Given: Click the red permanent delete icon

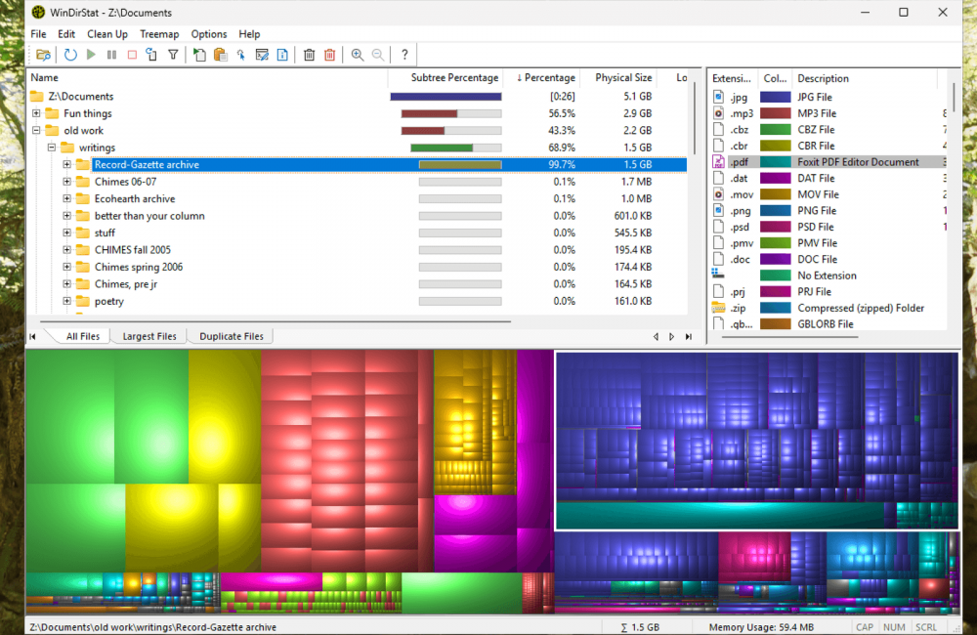Looking at the screenshot, I should (x=329, y=55).
